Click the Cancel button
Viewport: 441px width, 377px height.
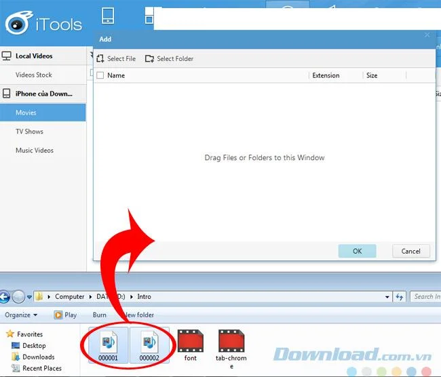411,251
